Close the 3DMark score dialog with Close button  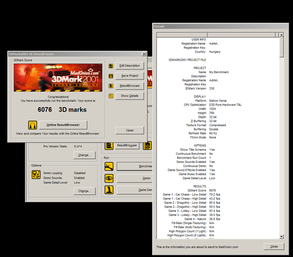(129, 130)
